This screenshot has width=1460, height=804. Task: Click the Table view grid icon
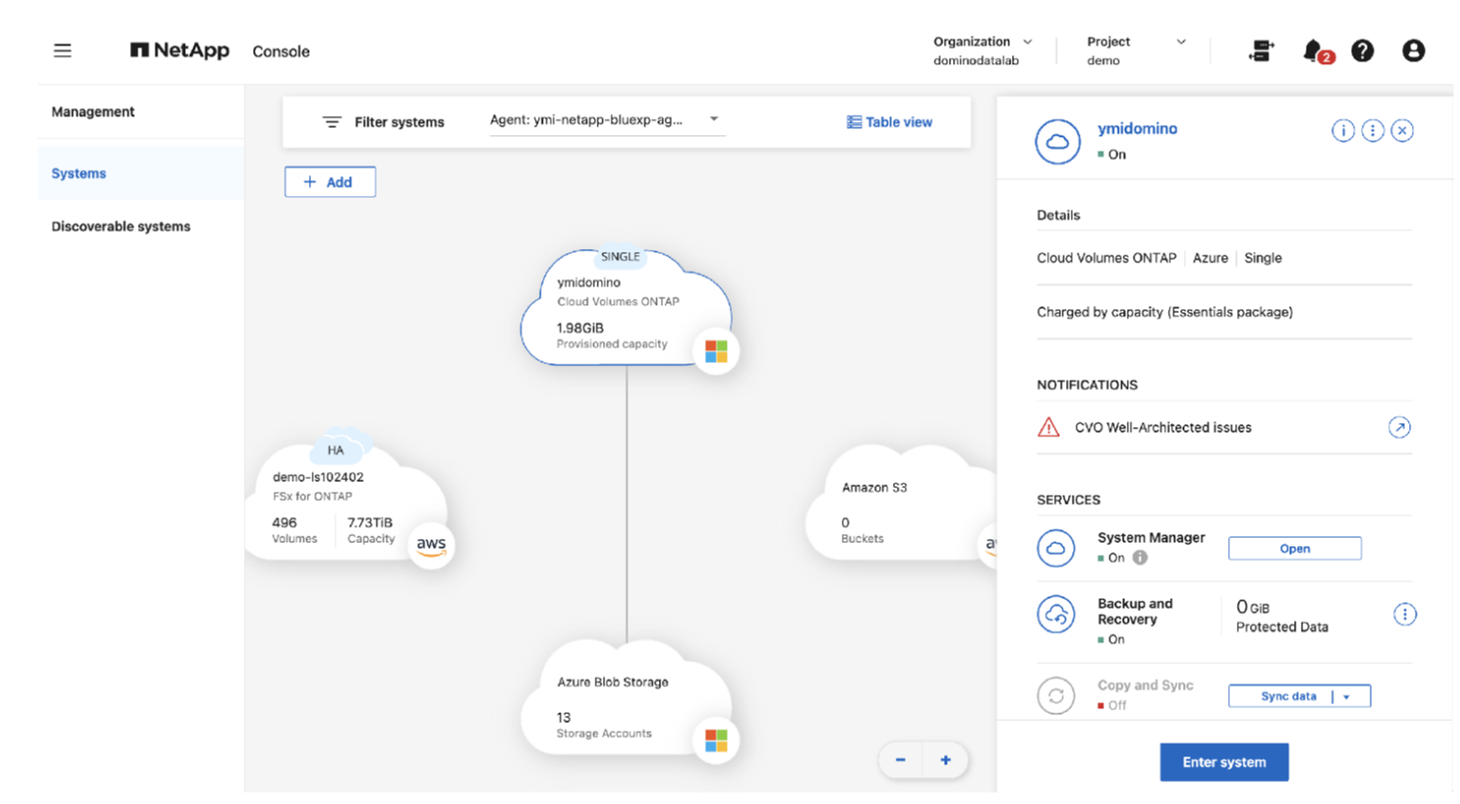tap(854, 122)
